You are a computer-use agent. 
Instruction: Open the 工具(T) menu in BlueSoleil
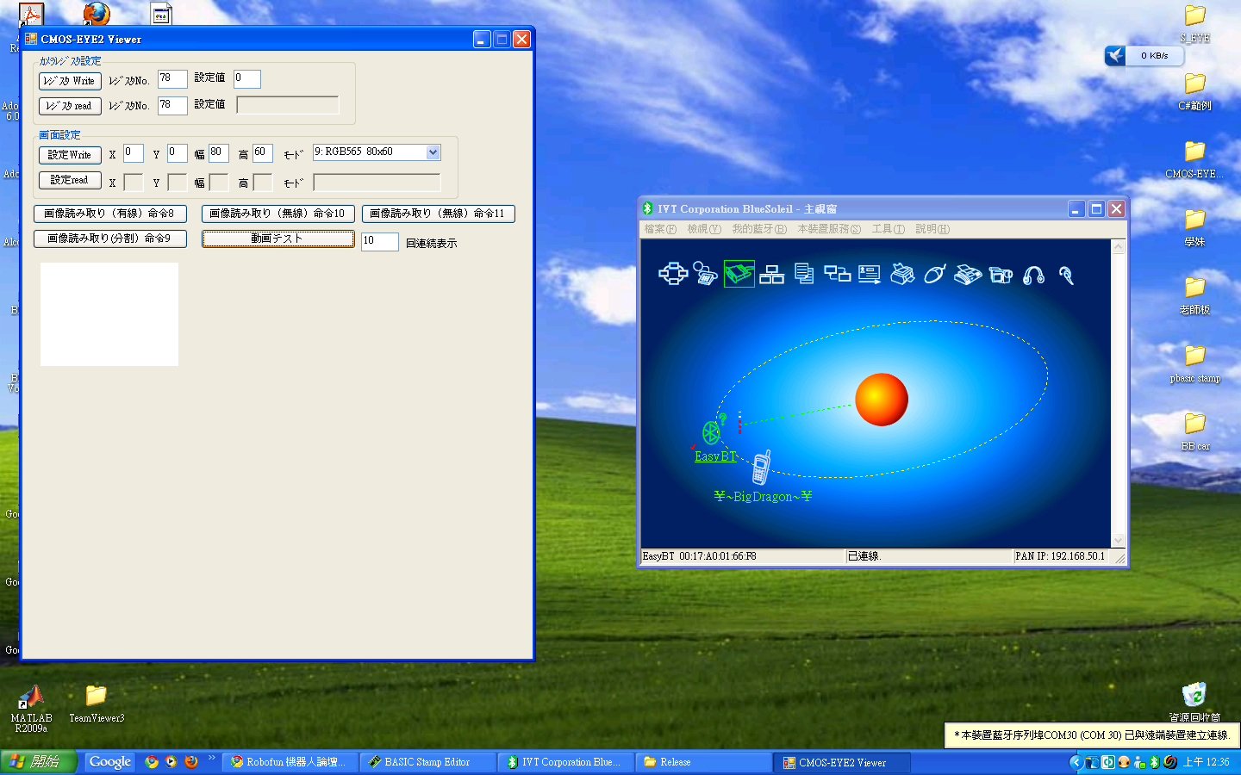pyautogui.click(x=888, y=229)
